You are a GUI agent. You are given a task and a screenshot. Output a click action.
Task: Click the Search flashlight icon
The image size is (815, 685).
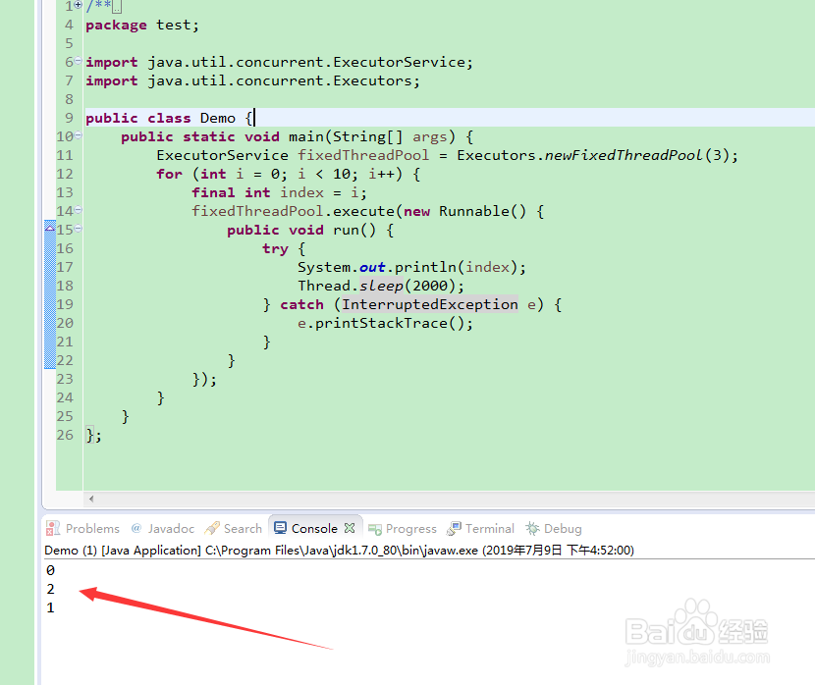pos(212,529)
